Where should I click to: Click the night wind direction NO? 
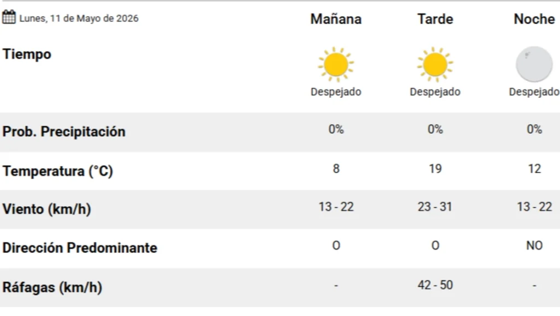[534, 245]
